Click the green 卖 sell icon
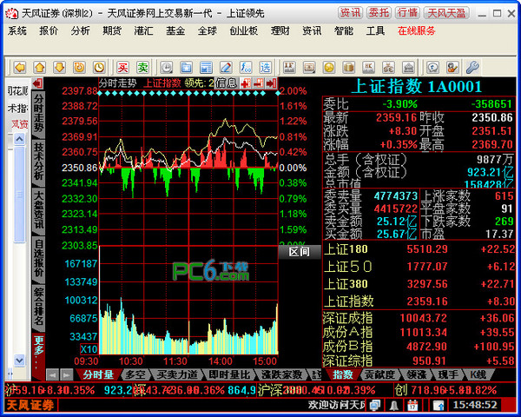Image resolution: width=521 pixels, height=417 pixels. click(142, 68)
